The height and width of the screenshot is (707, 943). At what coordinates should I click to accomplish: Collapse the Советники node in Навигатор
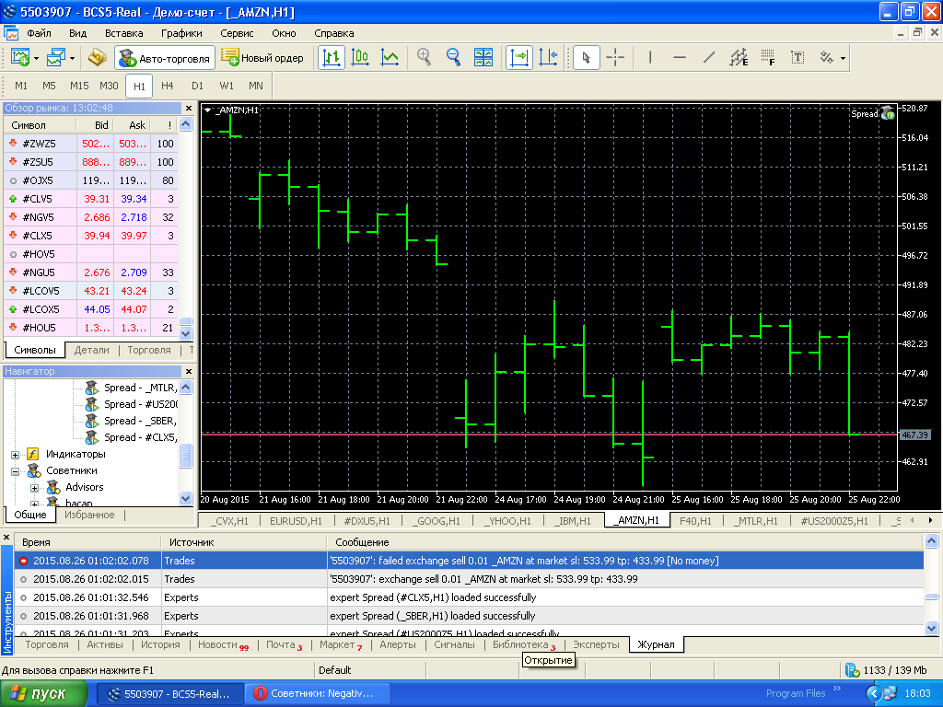[15, 471]
